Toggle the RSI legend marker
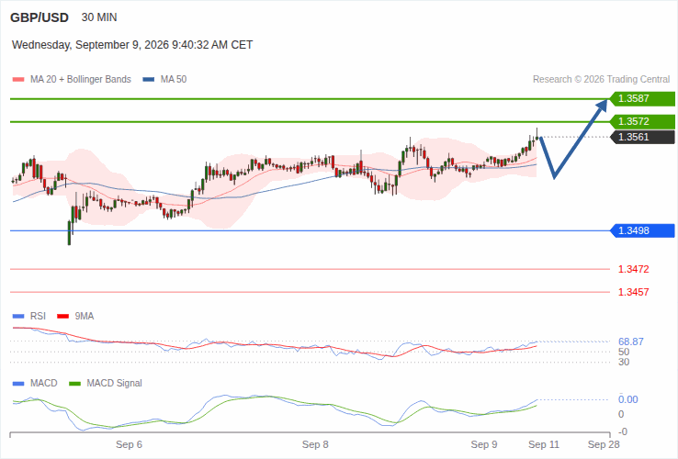The width and height of the screenshot is (678, 459). click(x=18, y=317)
